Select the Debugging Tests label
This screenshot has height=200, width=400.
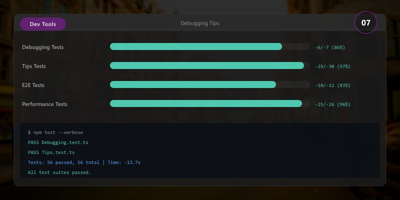[43, 47]
